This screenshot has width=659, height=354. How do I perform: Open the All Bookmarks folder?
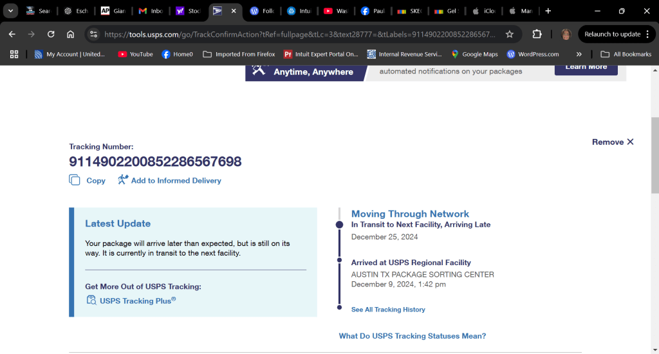tap(626, 54)
